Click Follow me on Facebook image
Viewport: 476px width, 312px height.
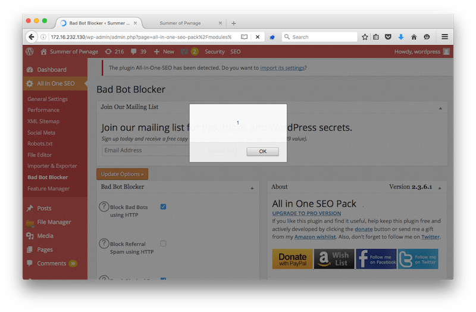point(376,259)
